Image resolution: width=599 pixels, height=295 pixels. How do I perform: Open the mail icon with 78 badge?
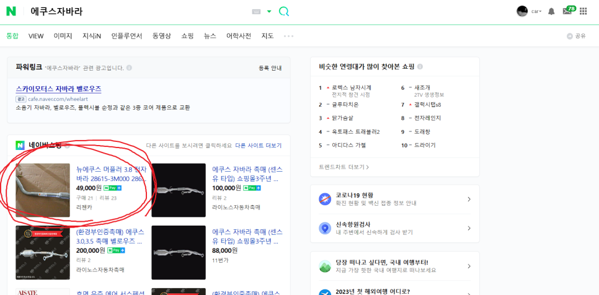(x=569, y=11)
